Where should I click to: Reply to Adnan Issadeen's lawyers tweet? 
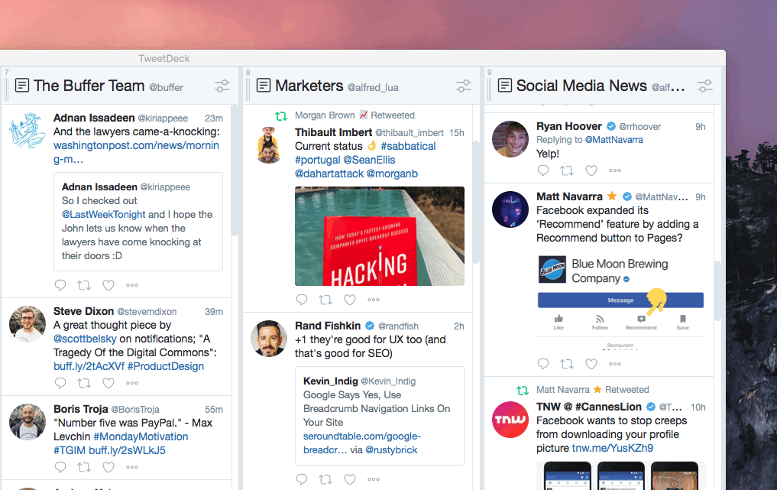point(60,284)
